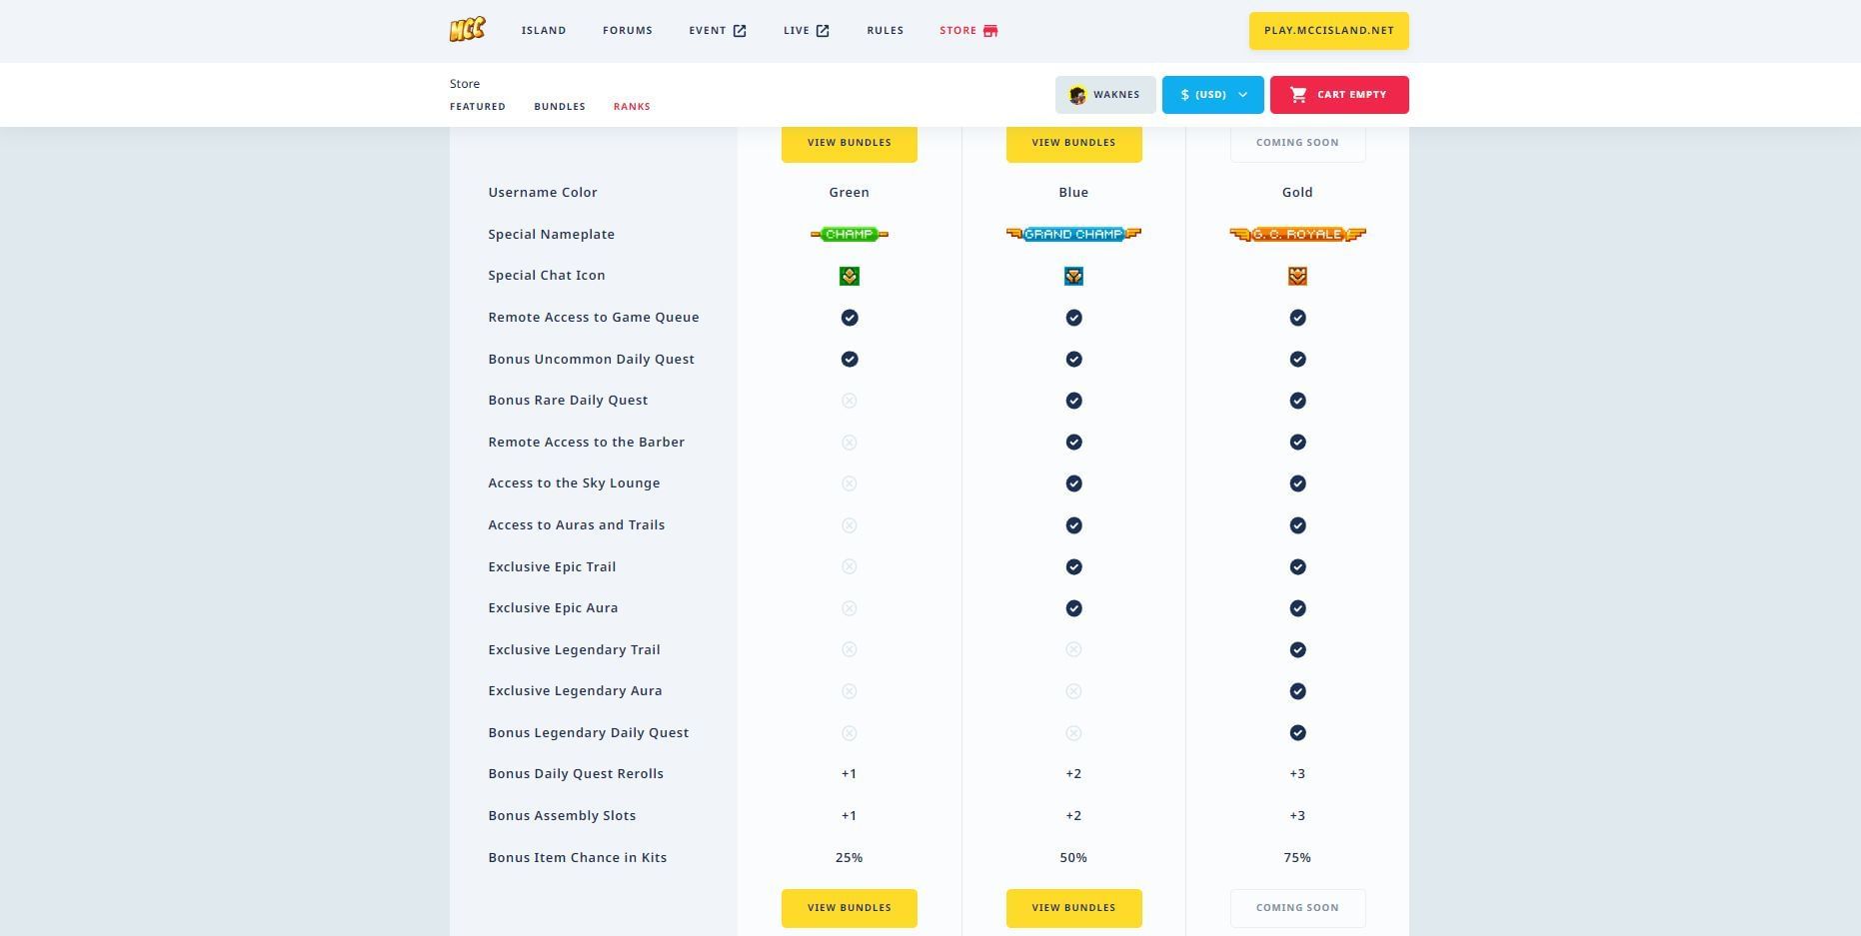Open the USD currency dropdown
Viewport: 1861px width, 936px height.
(1212, 95)
